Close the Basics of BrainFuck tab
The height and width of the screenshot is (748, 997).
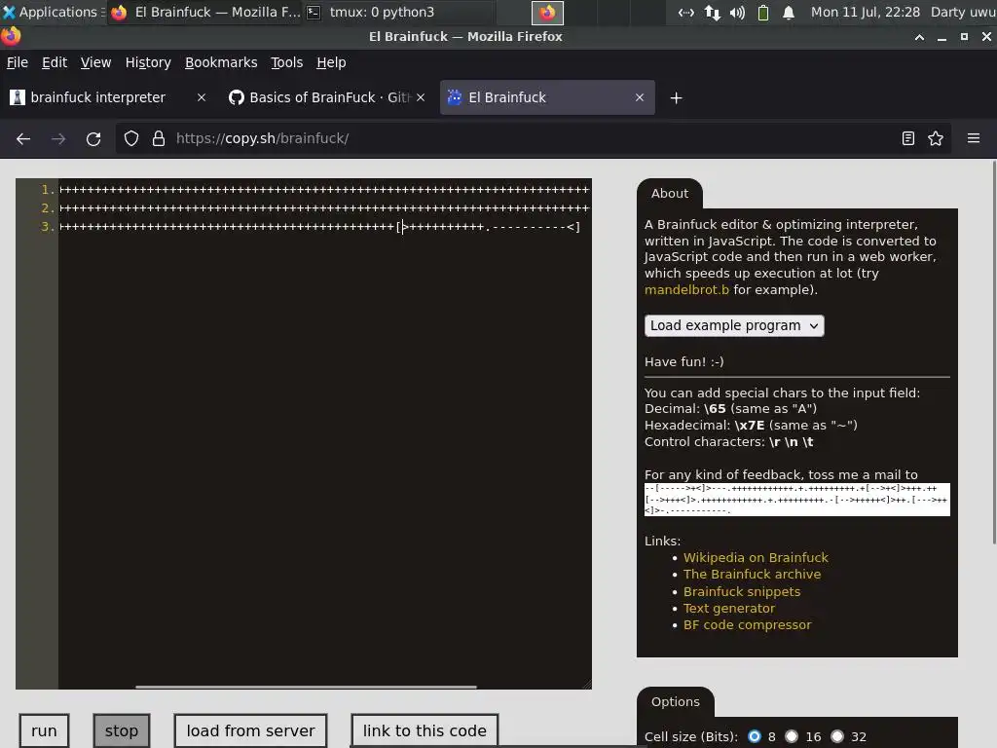421,97
